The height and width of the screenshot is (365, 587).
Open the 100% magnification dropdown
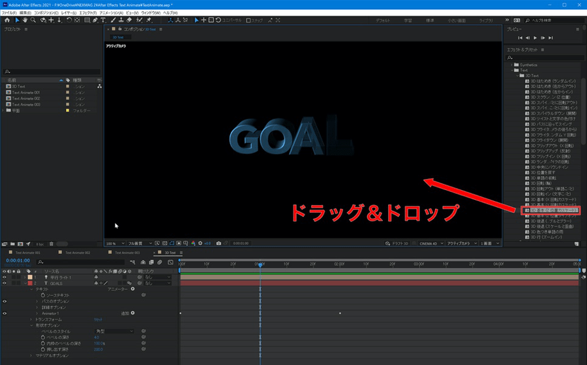click(x=115, y=244)
